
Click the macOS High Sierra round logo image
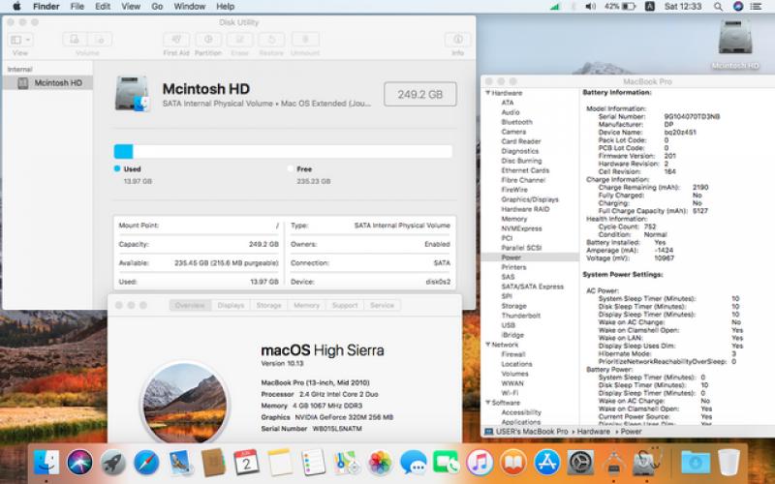pos(185,404)
